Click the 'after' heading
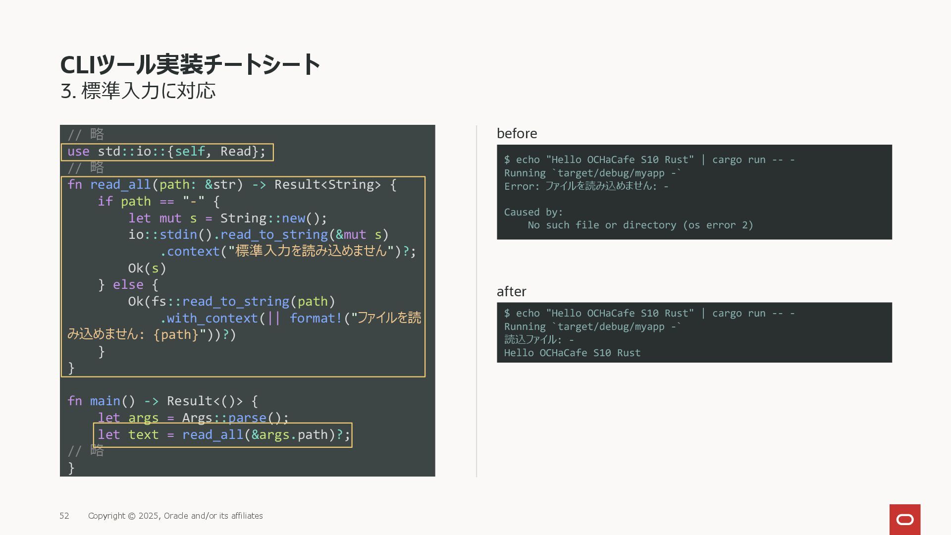Viewport: 951px width, 535px height. [x=512, y=291]
